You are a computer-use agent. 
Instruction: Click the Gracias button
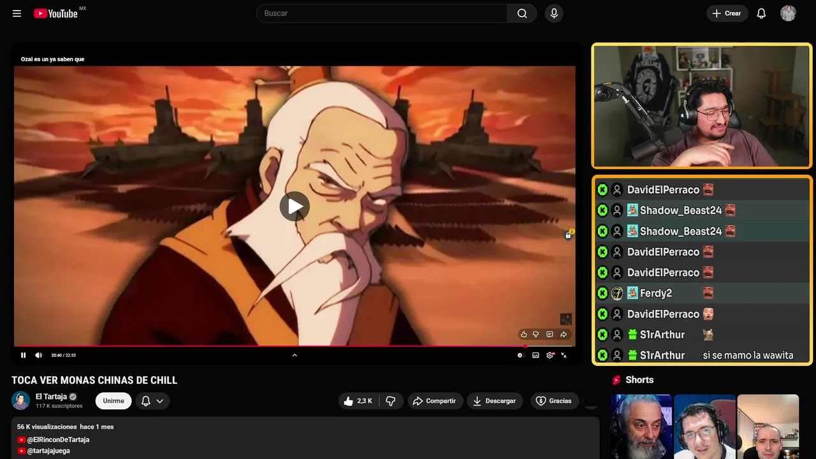pos(553,401)
